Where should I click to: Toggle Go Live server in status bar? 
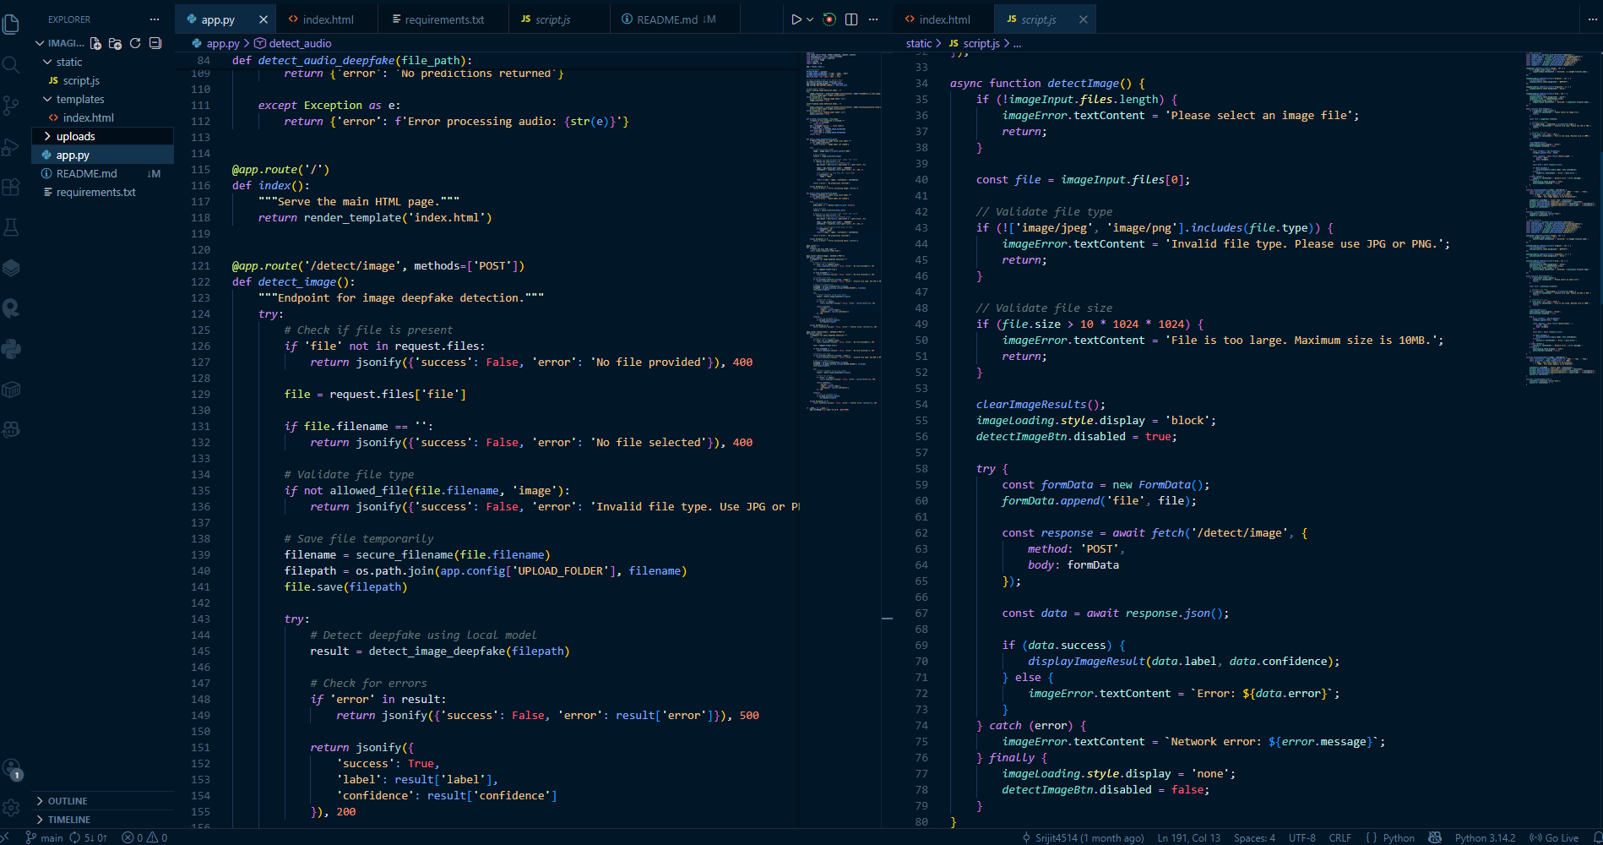pos(1554,837)
